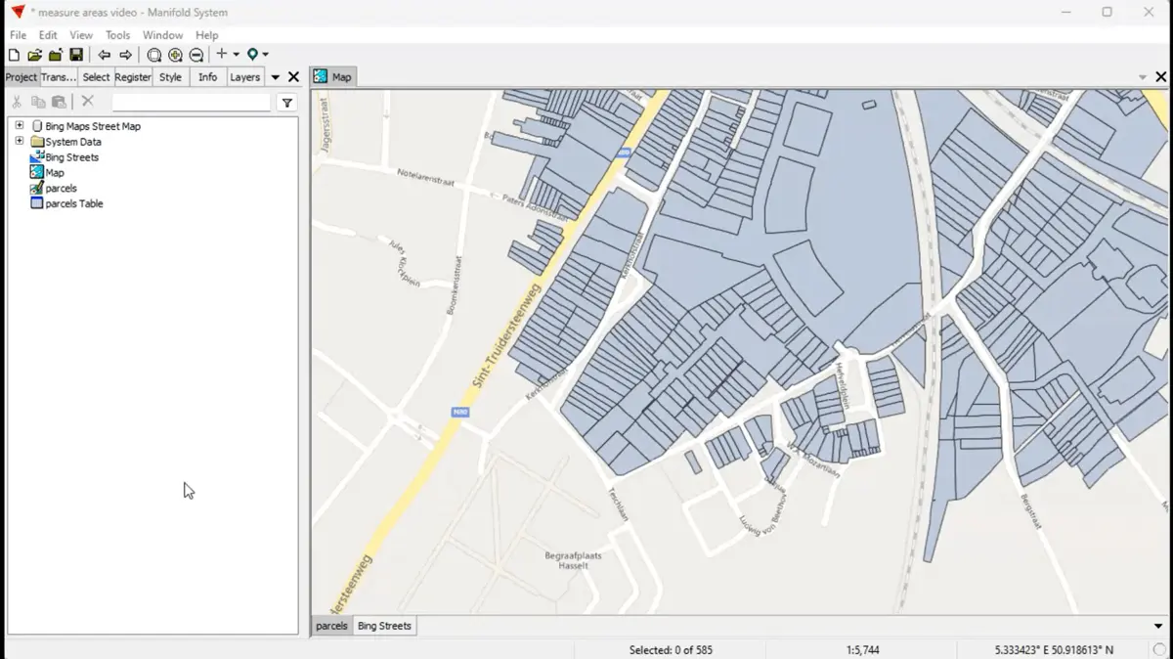Click the green location pin icon
The height and width of the screenshot is (659, 1173).
(252, 55)
